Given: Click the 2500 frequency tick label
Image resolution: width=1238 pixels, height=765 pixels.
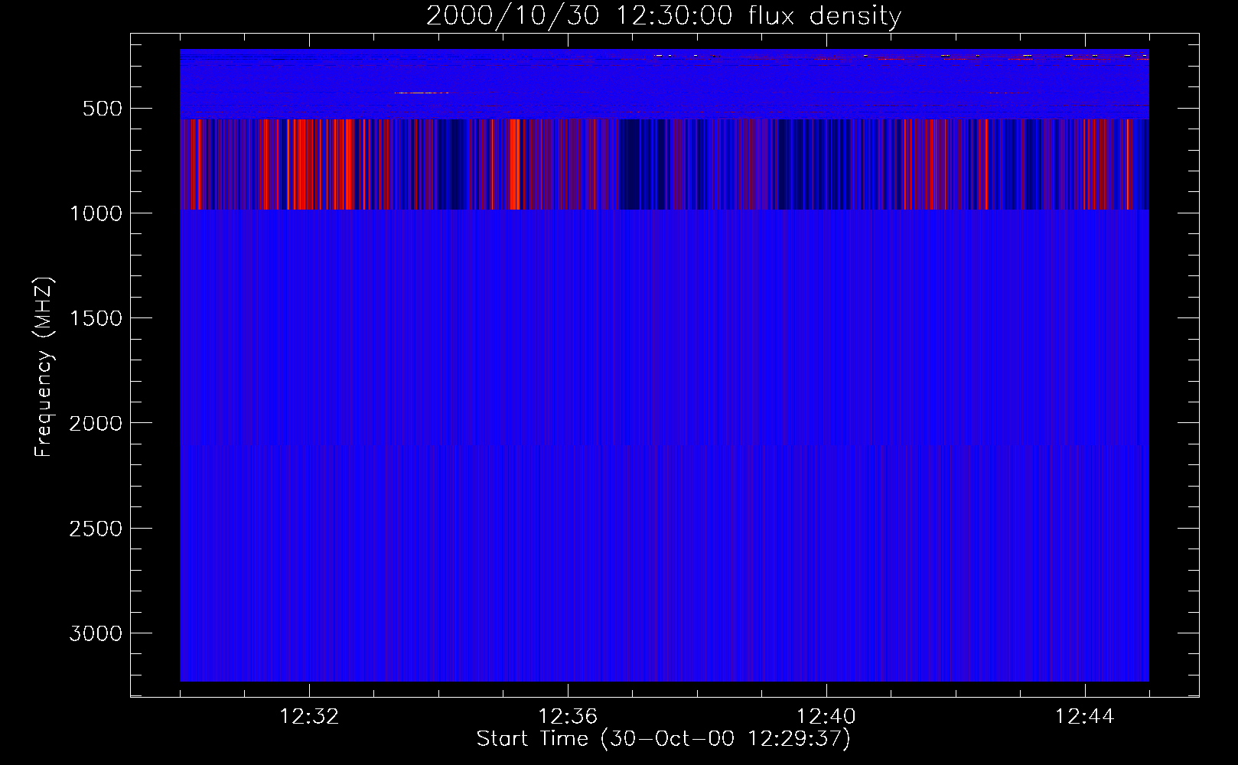Looking at the screenshot, I should (96, 529).
